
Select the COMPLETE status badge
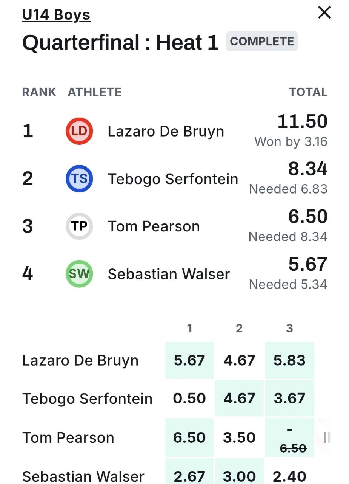pyautogui.click(x=262, y=41)
